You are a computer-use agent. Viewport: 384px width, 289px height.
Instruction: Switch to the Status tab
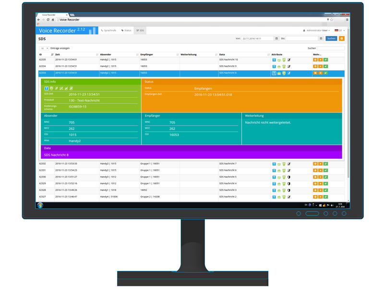[126, 31]
